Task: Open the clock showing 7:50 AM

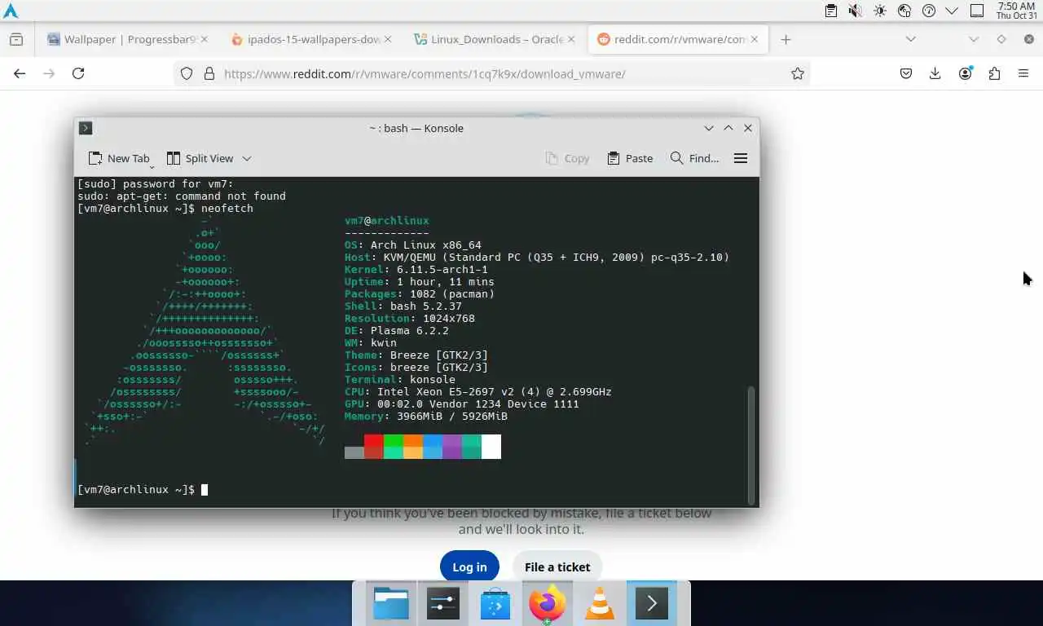Action: click(x=1016, y=11)
